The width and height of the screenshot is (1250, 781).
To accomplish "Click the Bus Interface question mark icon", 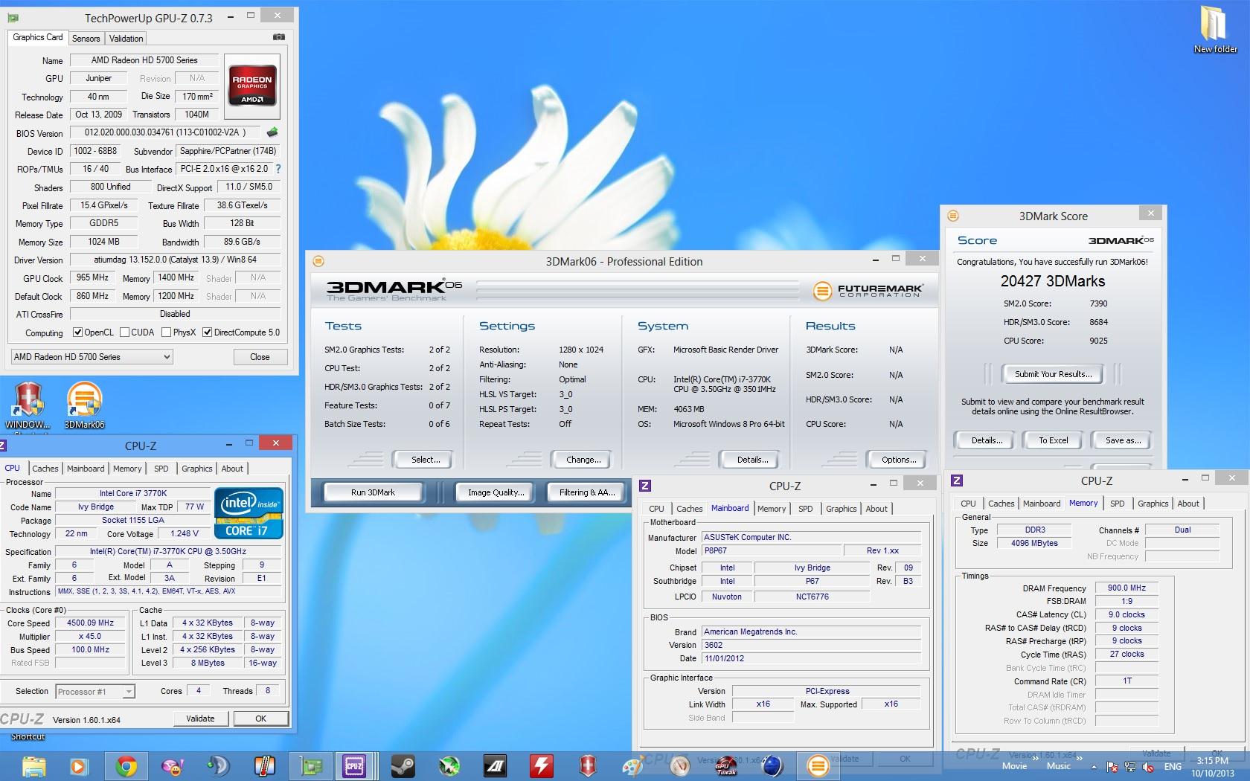I will pyautogui.click(x=278, y=169).
